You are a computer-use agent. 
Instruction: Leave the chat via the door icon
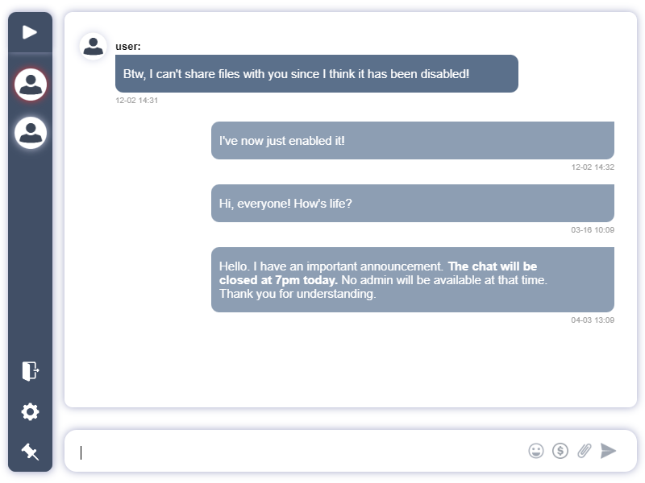pos(29,372)
